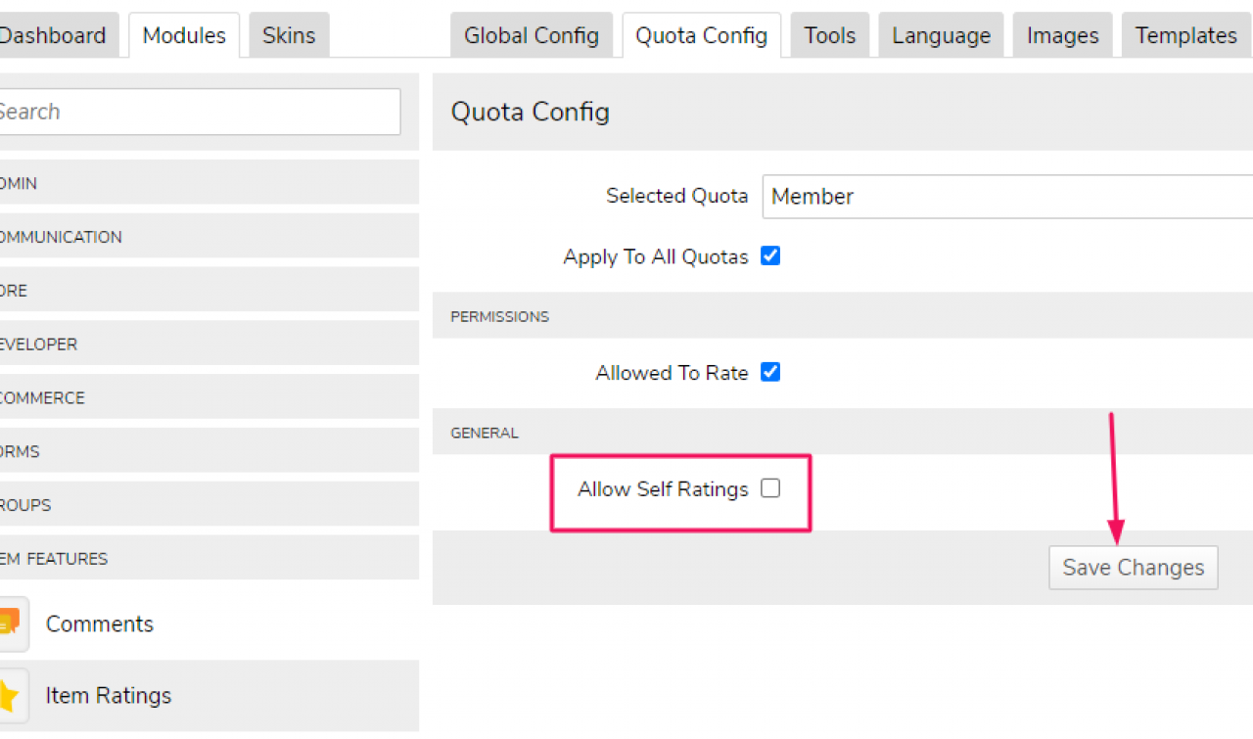The width and height of the screenshot is (1253, 739).
Task: Open the Images tab
Action: [1062, 36]
